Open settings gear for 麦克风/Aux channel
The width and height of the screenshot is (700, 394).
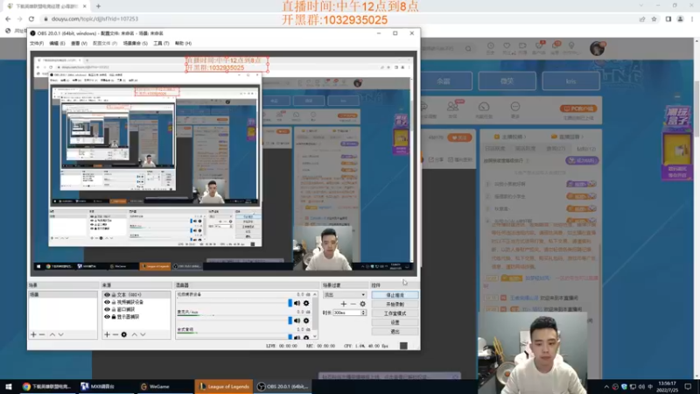pyautogui.click(x=306, y=320)
